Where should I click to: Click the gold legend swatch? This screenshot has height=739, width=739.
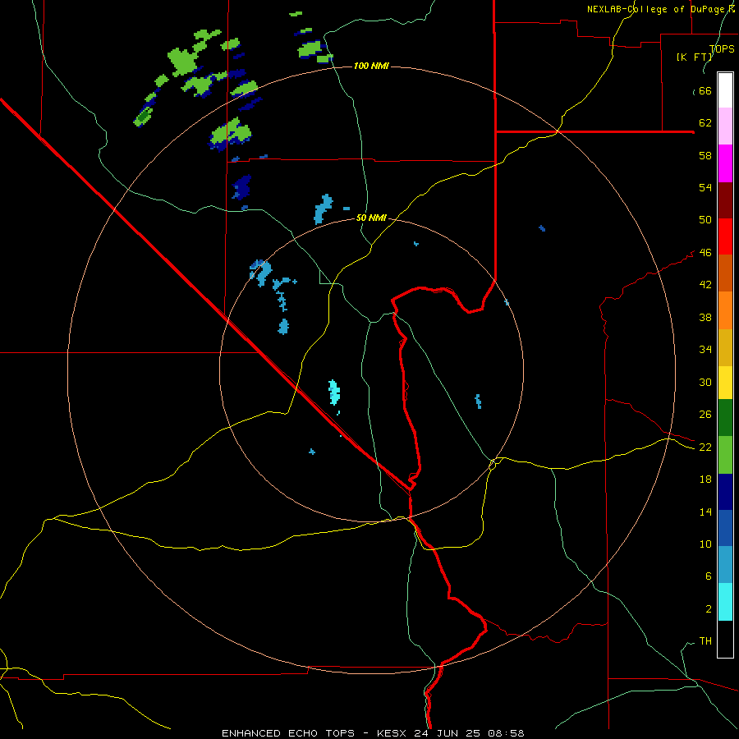tap(725, 347)
